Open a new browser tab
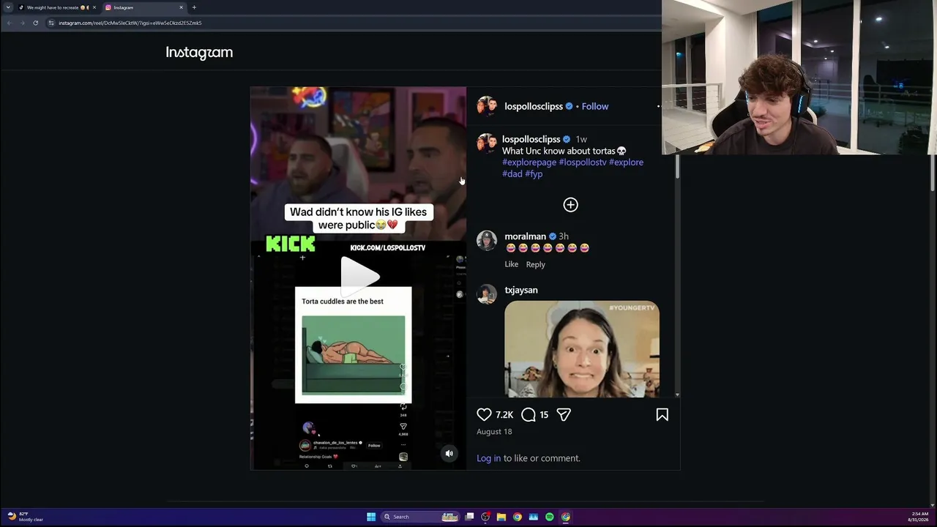 click(x=194, y=7)
